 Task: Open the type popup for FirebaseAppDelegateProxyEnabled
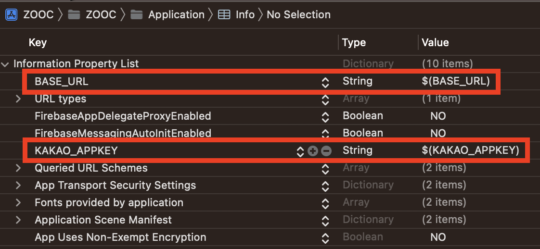click(325, 116)
